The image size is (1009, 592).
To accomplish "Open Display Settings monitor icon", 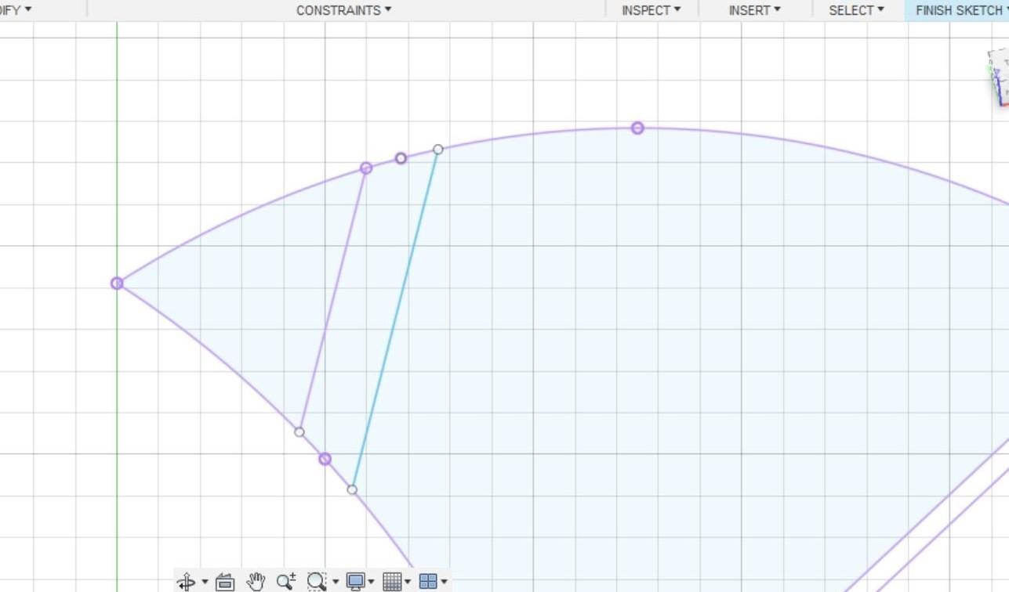I will pyautogui.click(x=355, y=581).
